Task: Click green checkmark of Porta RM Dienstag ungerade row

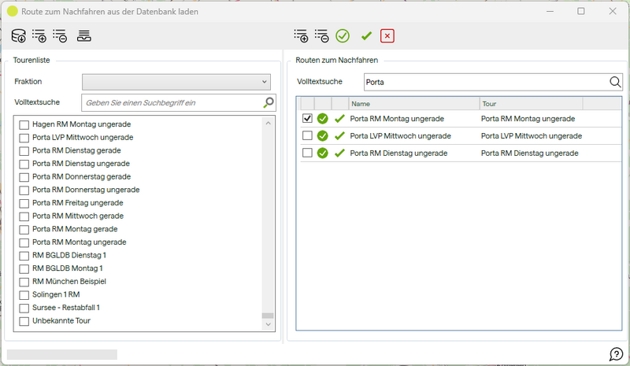Action: coord(340,153)
